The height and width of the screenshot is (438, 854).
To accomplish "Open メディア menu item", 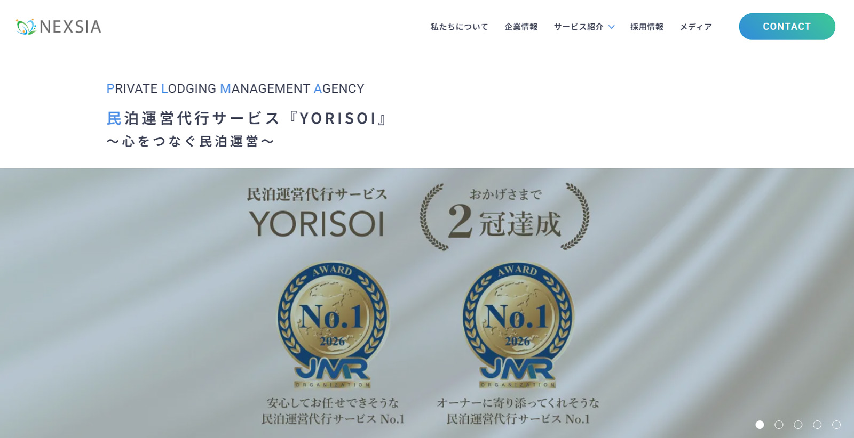I will [x=696, y=27].
